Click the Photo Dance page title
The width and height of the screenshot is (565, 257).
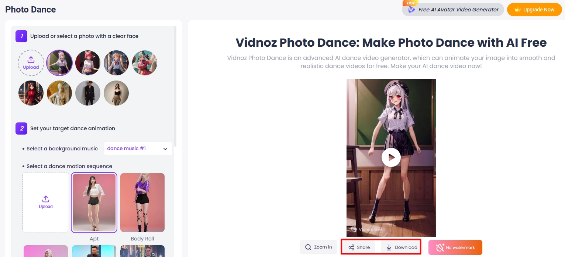click(x=30, y=9)
